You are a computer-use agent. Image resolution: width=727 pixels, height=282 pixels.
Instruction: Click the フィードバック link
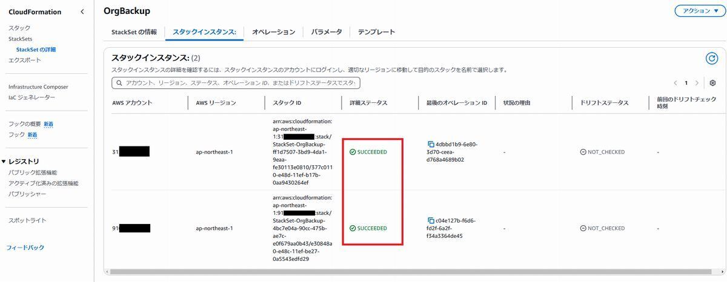coord(25,248)
